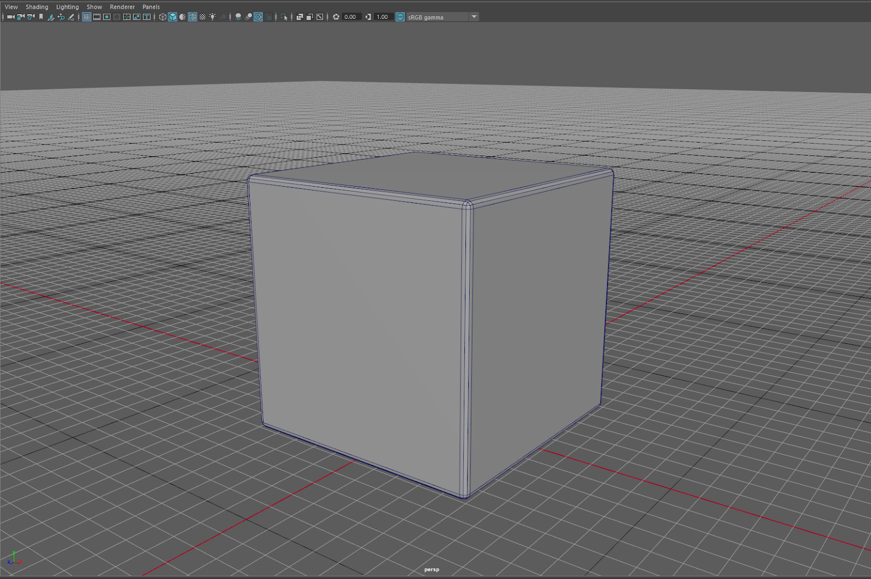The height and width of the screenshot is (579, 871).
Task: Toggle Wireframe on Shaded display
Action: (193, 17)
